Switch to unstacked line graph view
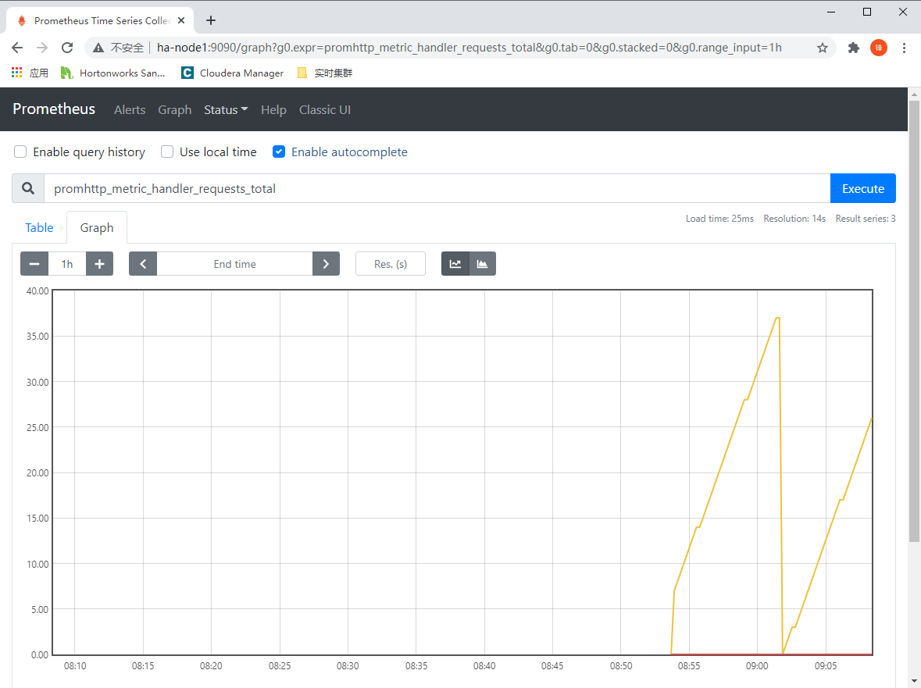 tap(455, 264)
